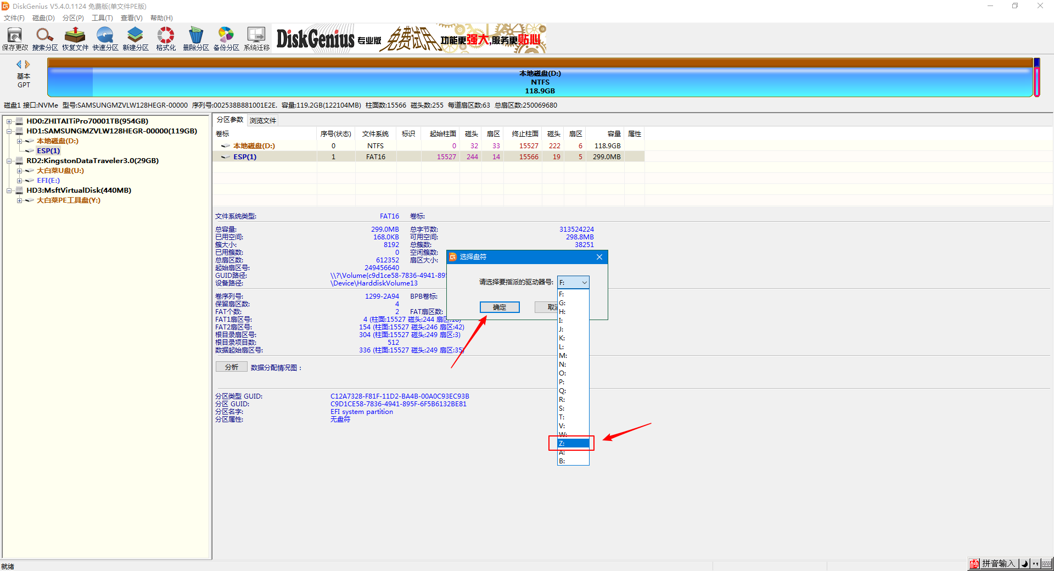Click the narrow ESP partition block on disk map
Viewport: 1054px width, 571px height.
(x=1037, y=77)
